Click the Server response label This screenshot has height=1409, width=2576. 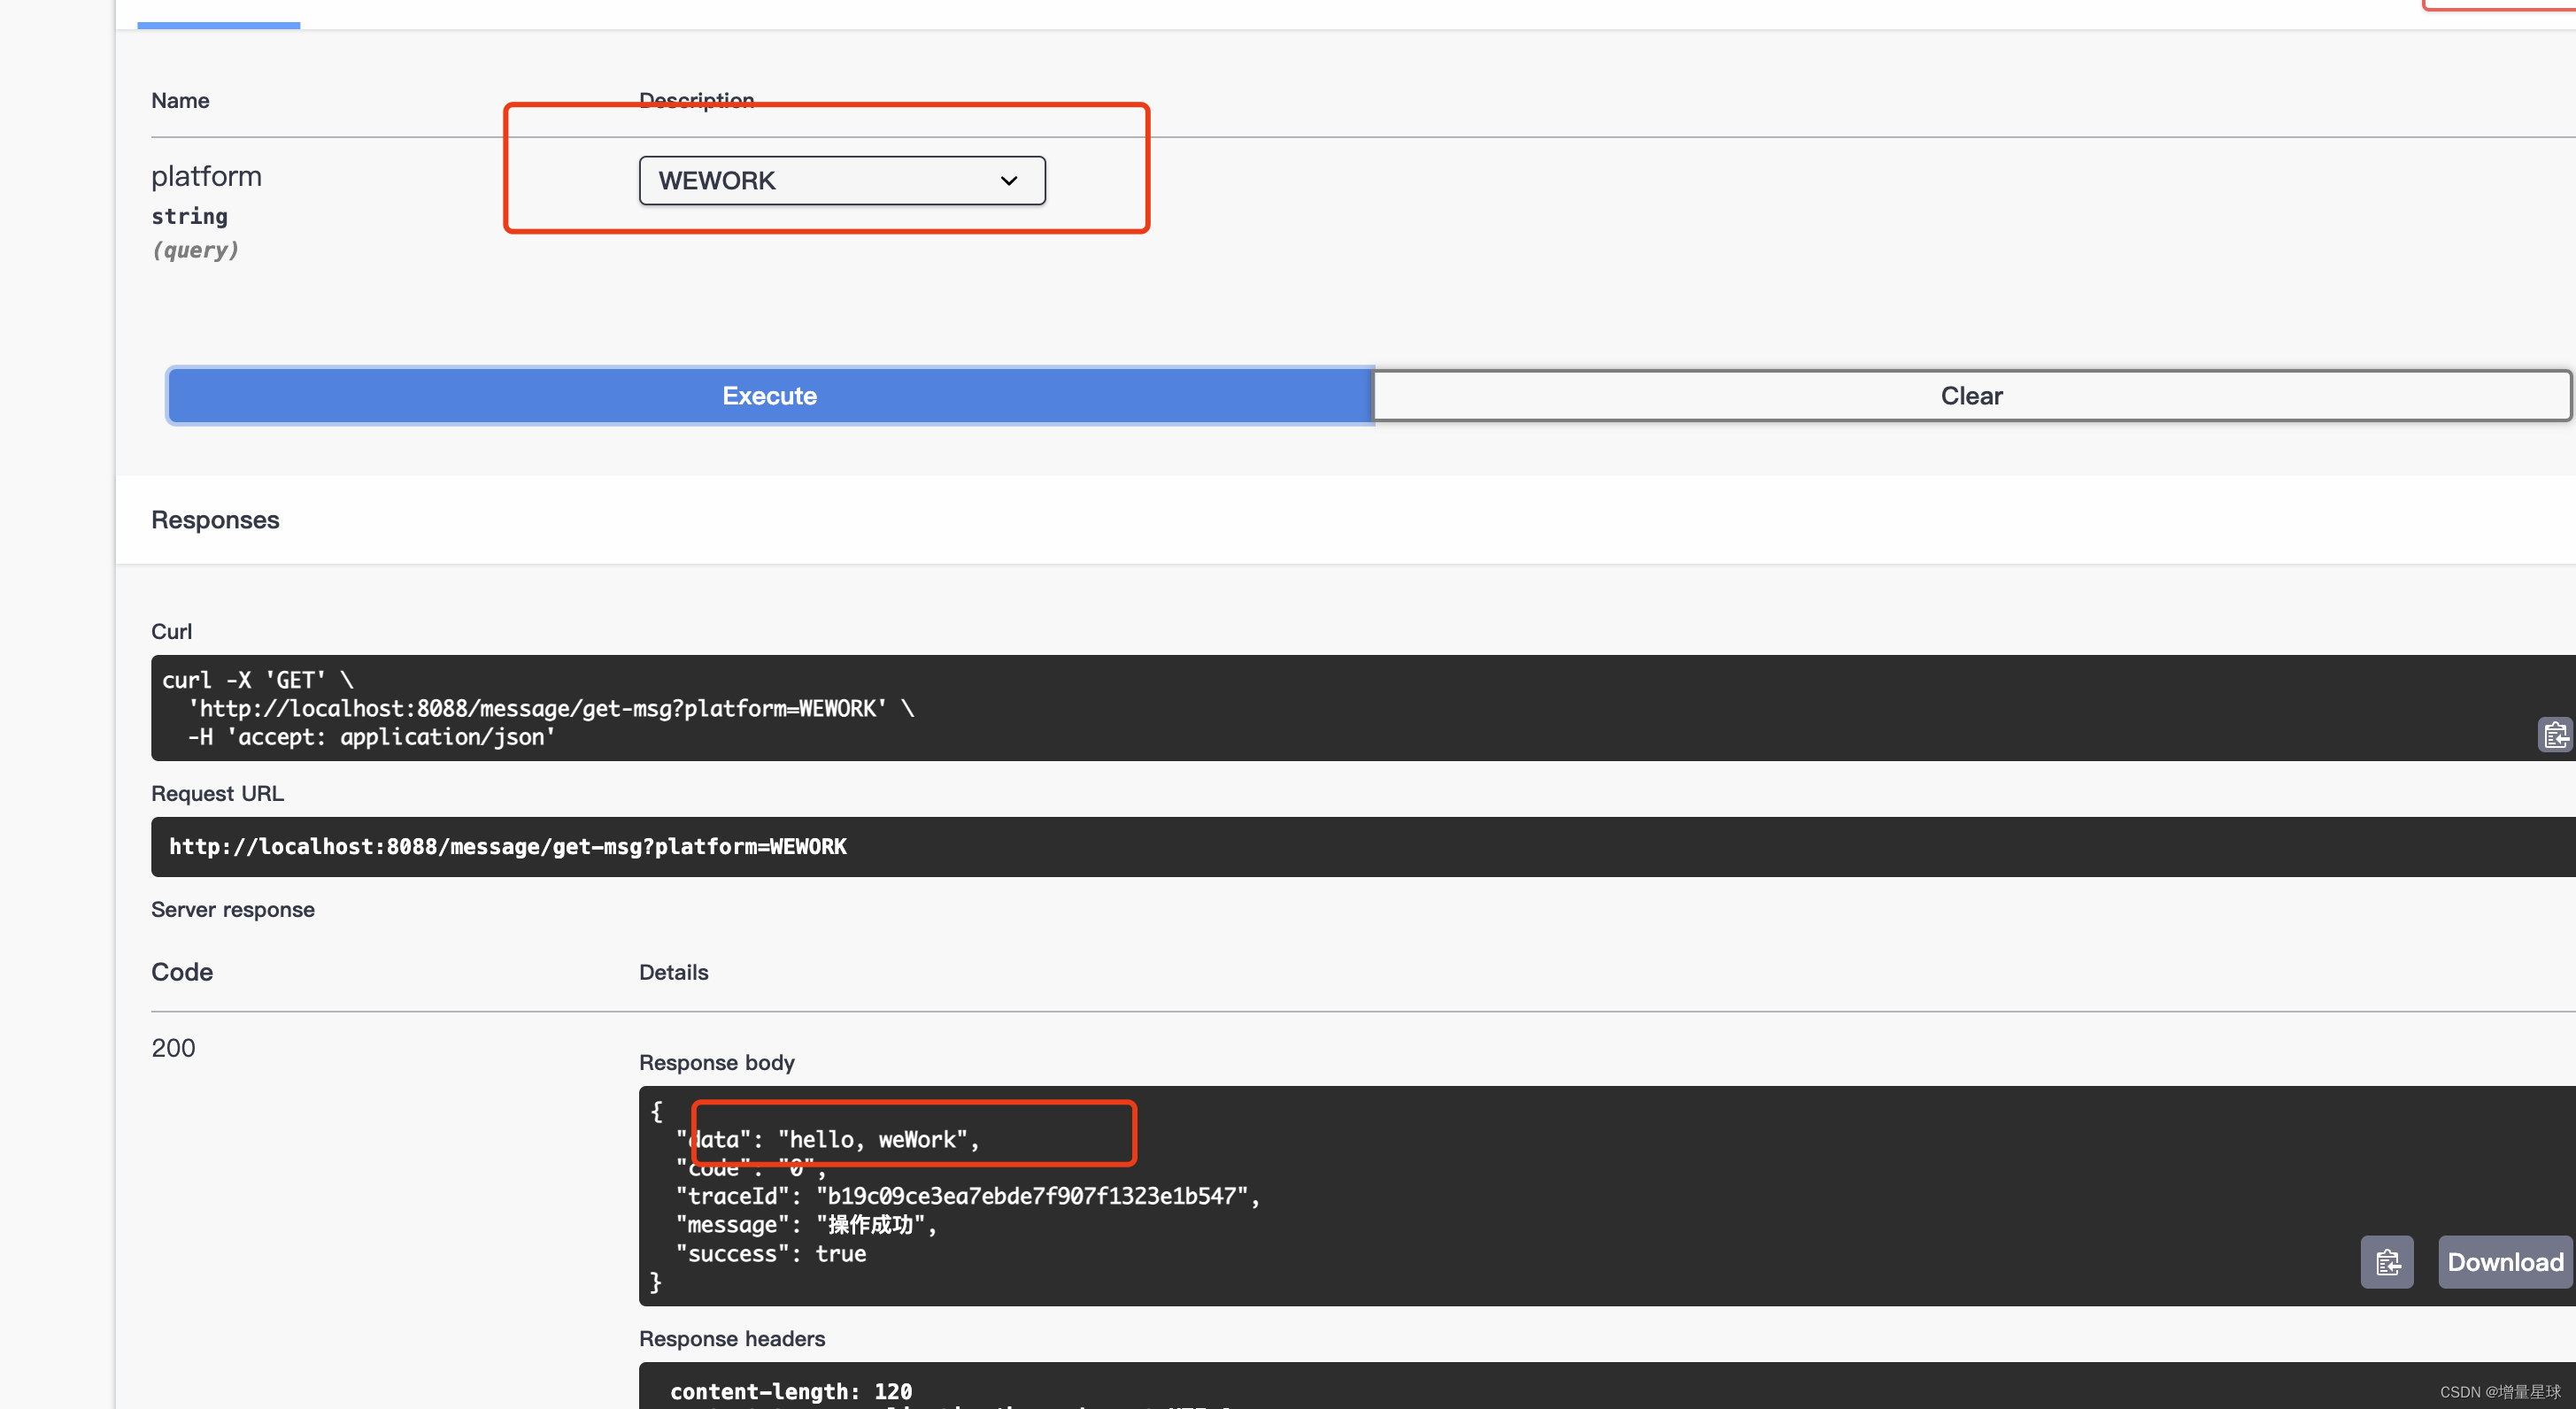233,910
